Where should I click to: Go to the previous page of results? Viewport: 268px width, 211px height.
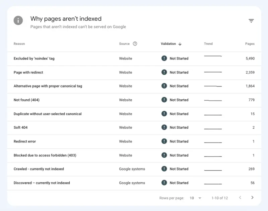tap(240, 198)
